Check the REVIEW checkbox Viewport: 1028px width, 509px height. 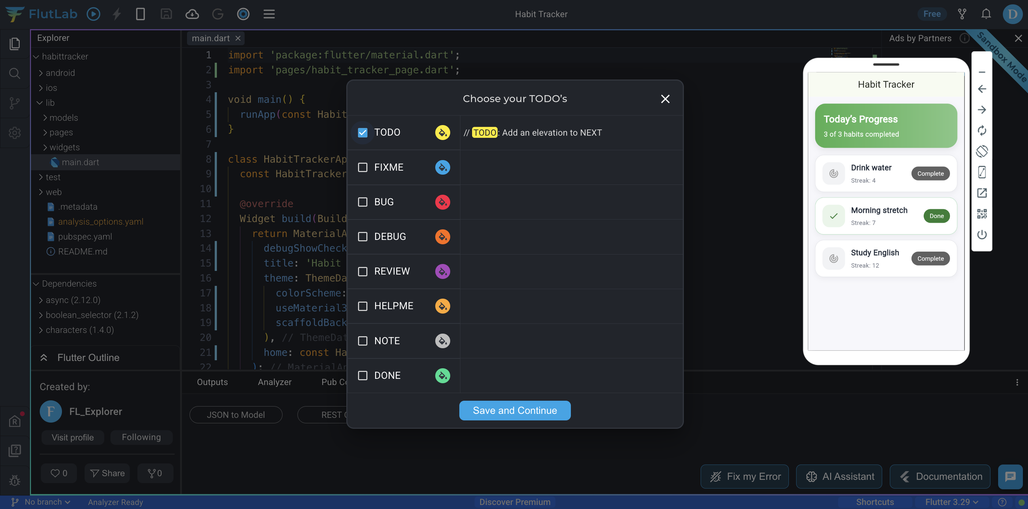tap(362, 272)
